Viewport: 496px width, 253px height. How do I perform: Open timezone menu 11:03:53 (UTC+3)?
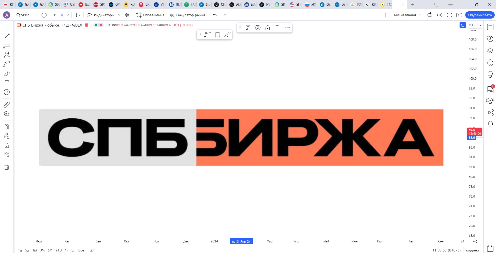[x=447, y=250]
